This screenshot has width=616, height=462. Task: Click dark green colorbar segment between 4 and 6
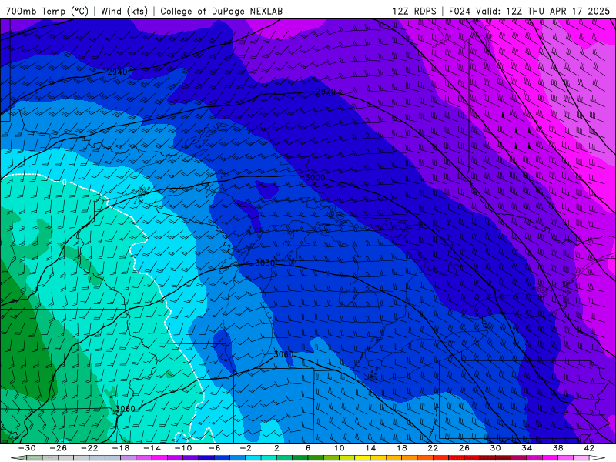300,458
